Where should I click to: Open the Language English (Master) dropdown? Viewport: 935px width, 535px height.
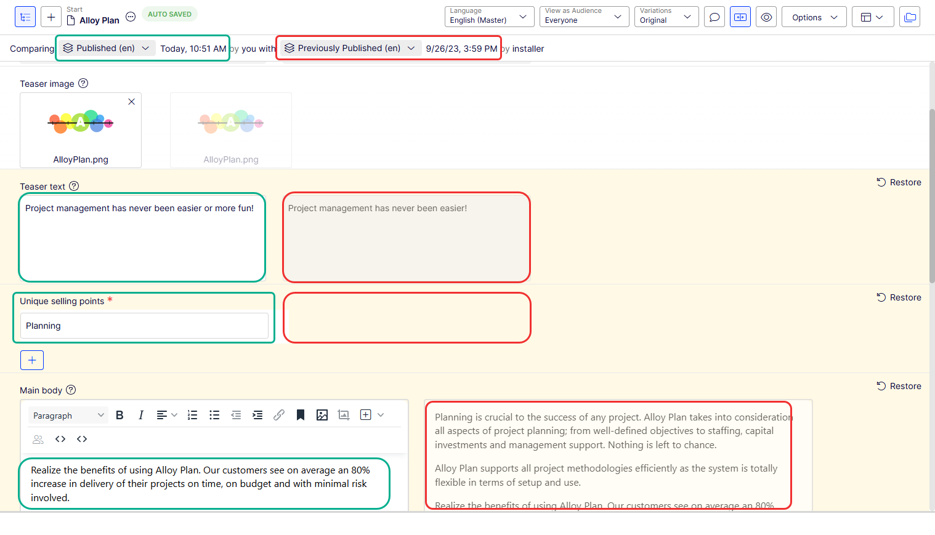coord(489,17)
